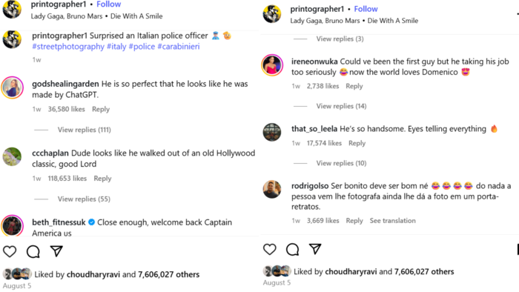Open the 7,606,027 others likes list on left
Screen dimensions: 519x292
point(168,274)
